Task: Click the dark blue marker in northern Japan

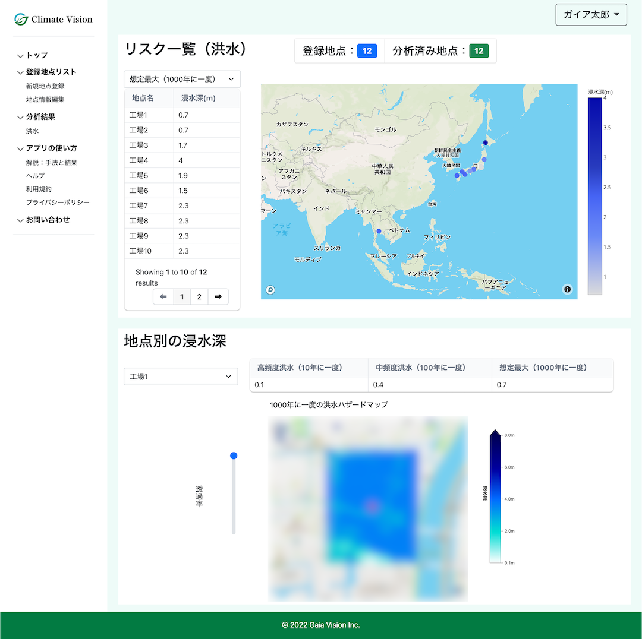Action: (x=485, y=143)
